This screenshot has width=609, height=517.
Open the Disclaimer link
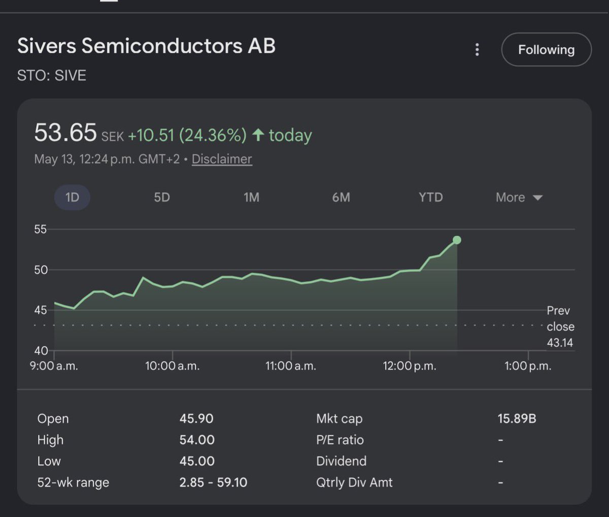[222, 159]
